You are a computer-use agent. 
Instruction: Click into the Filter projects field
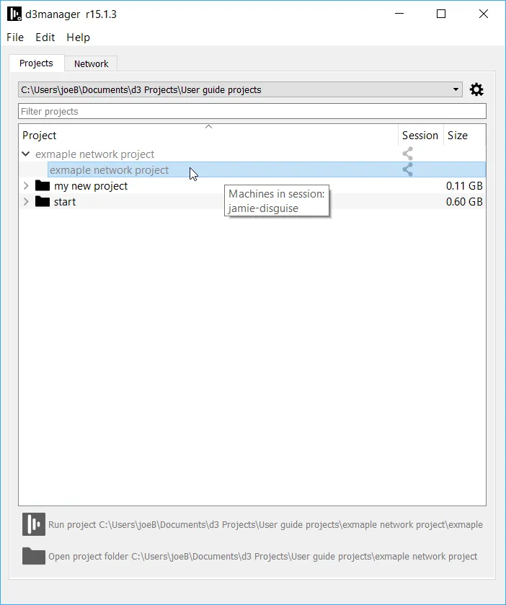[x=252, y=111]
